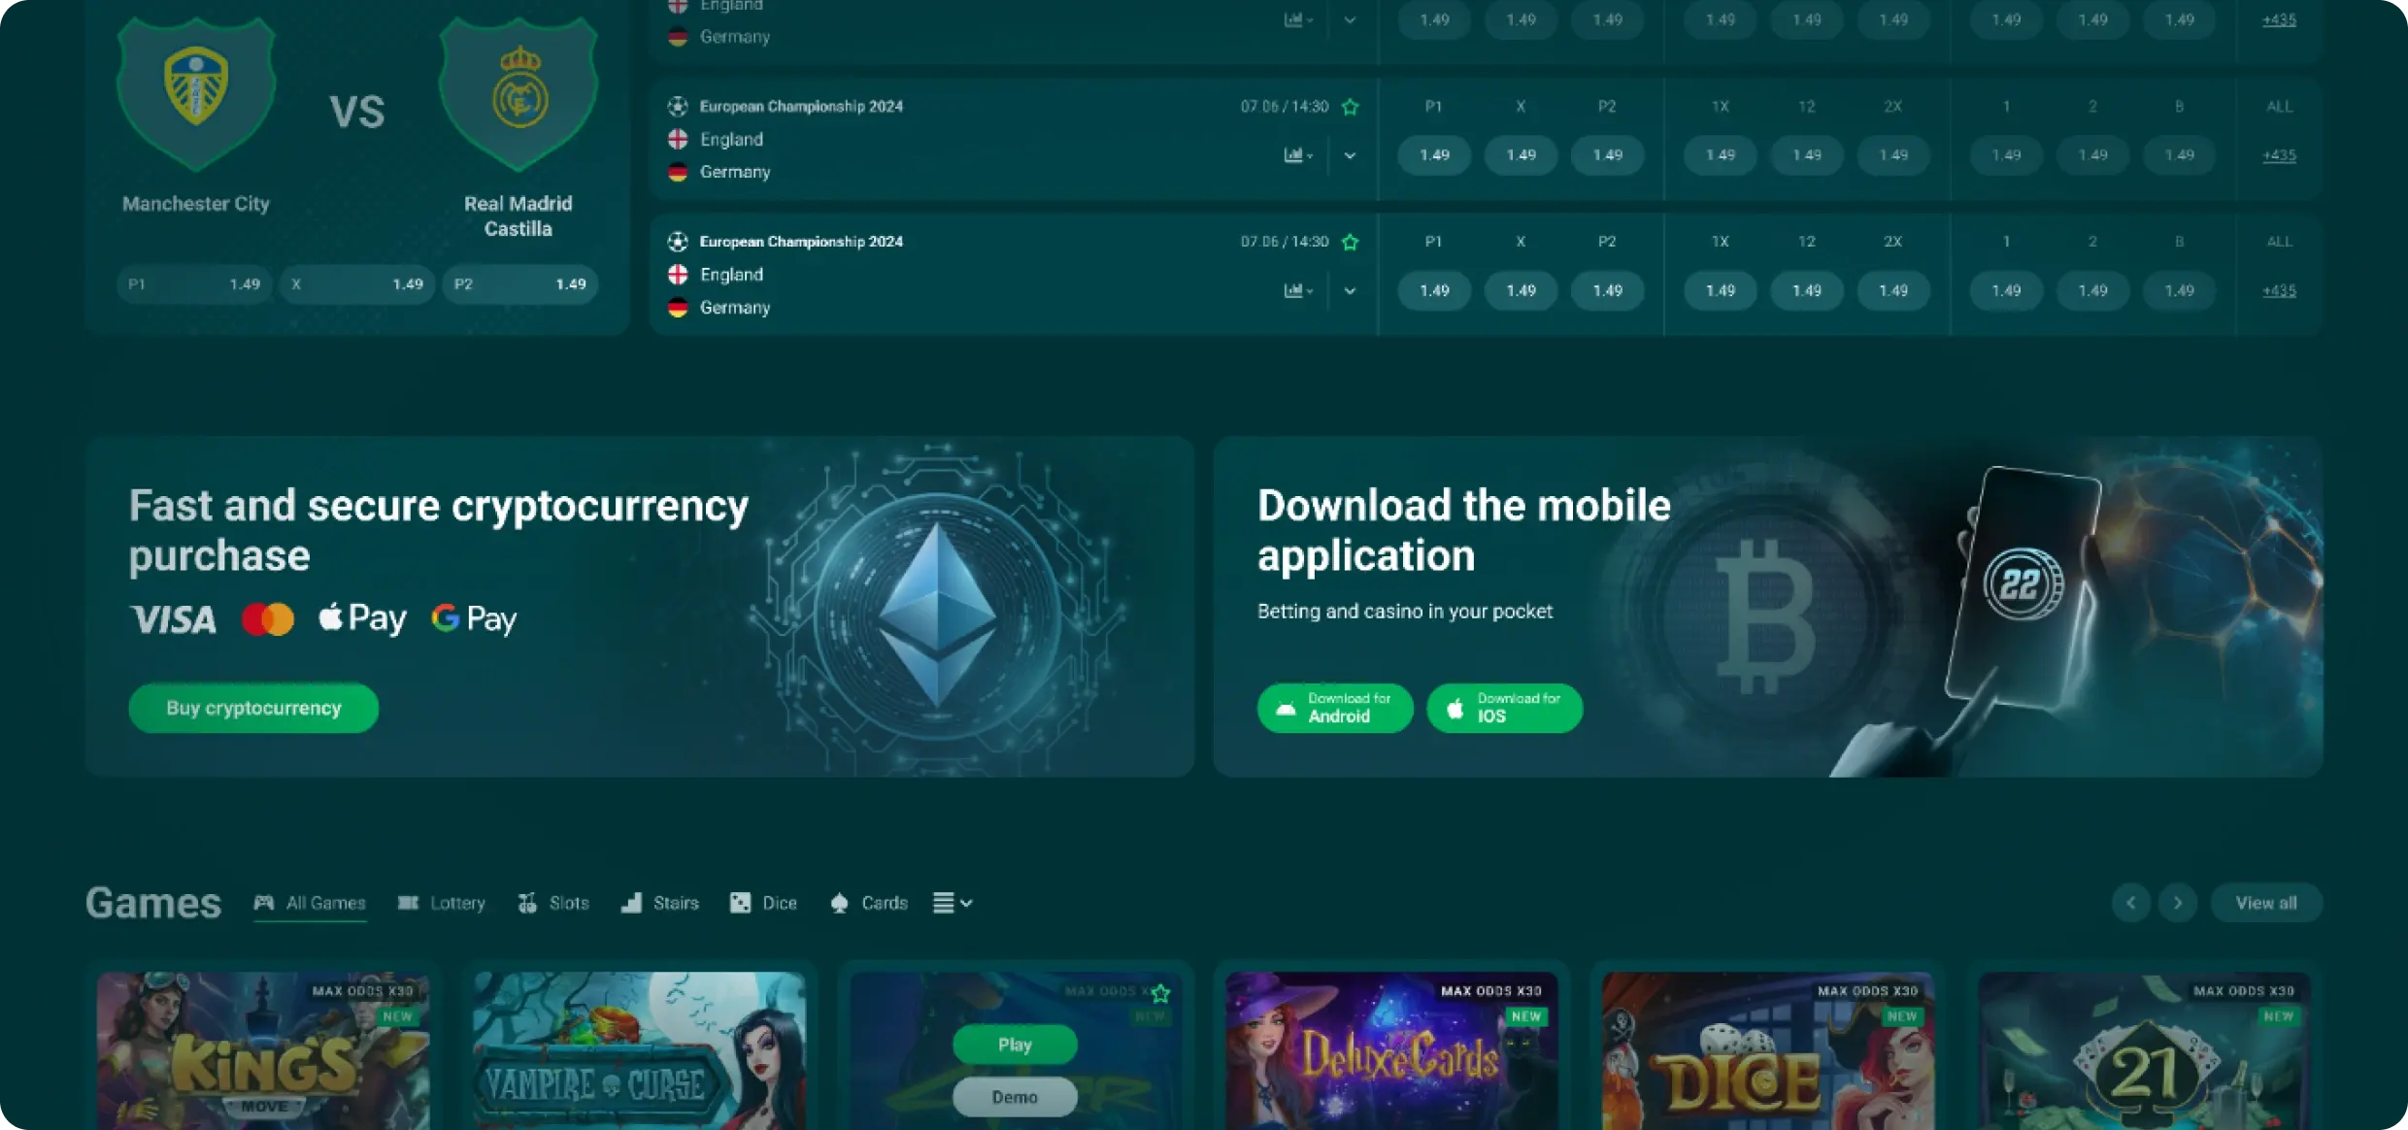Download the iOS app

[x=1505, y=708]
